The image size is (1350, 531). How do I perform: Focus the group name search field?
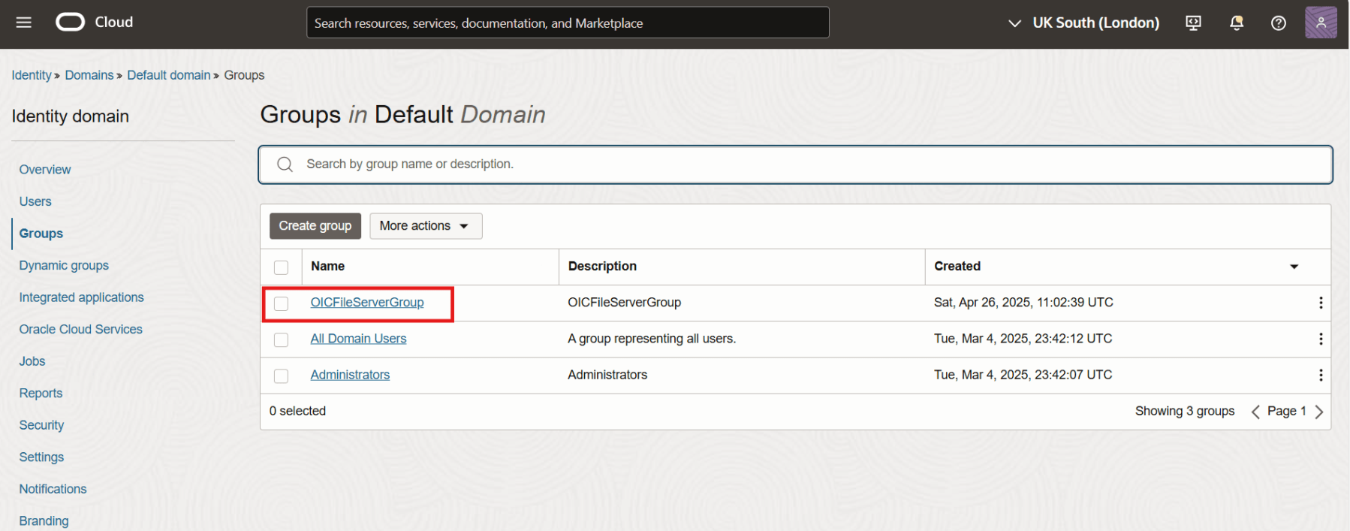pyautogui.click(x=796, y=164)
